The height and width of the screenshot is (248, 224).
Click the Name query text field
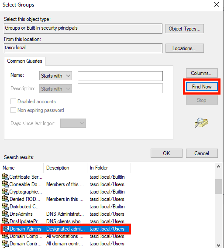pyautogui.click(x=120, y=76)
